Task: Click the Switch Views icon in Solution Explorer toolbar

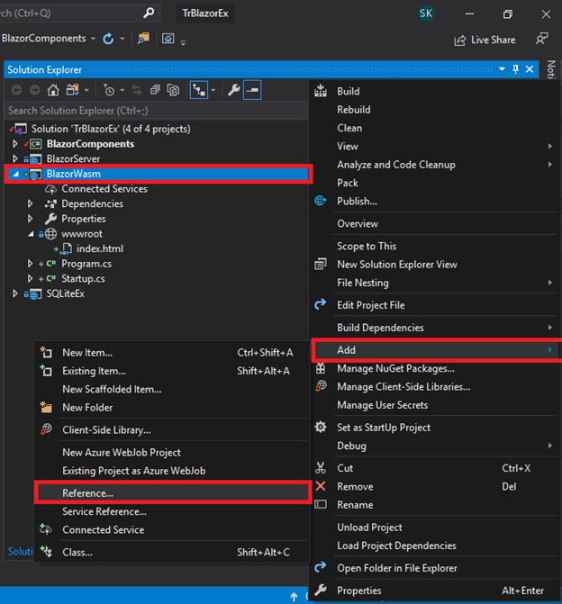Action: click(72, 90)
